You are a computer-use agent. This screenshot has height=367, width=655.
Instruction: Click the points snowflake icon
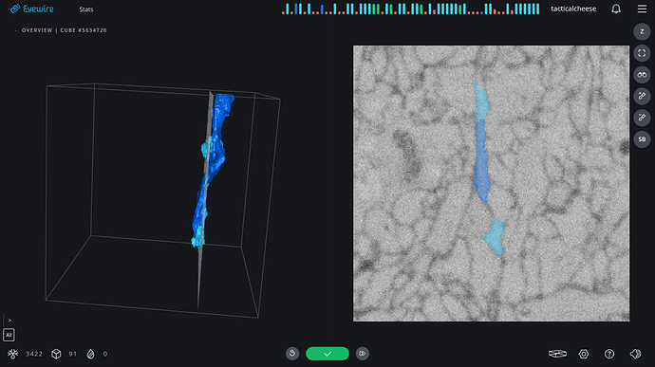(13, 354)
